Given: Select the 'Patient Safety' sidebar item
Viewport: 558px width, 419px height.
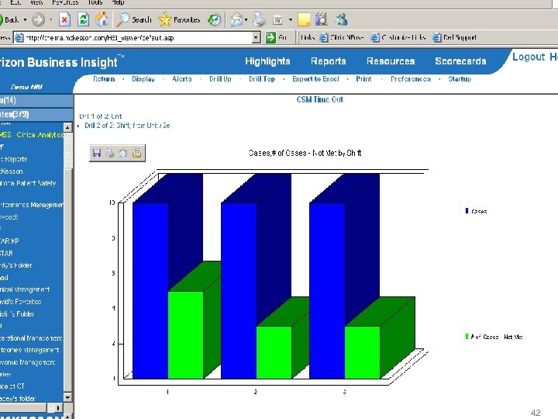Looking at the screenshot, I should tap(28, 183).
